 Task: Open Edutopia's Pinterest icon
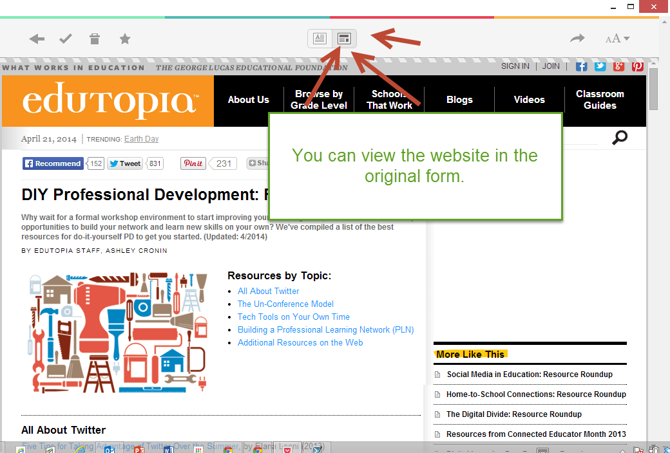click(x=638, y=66)
